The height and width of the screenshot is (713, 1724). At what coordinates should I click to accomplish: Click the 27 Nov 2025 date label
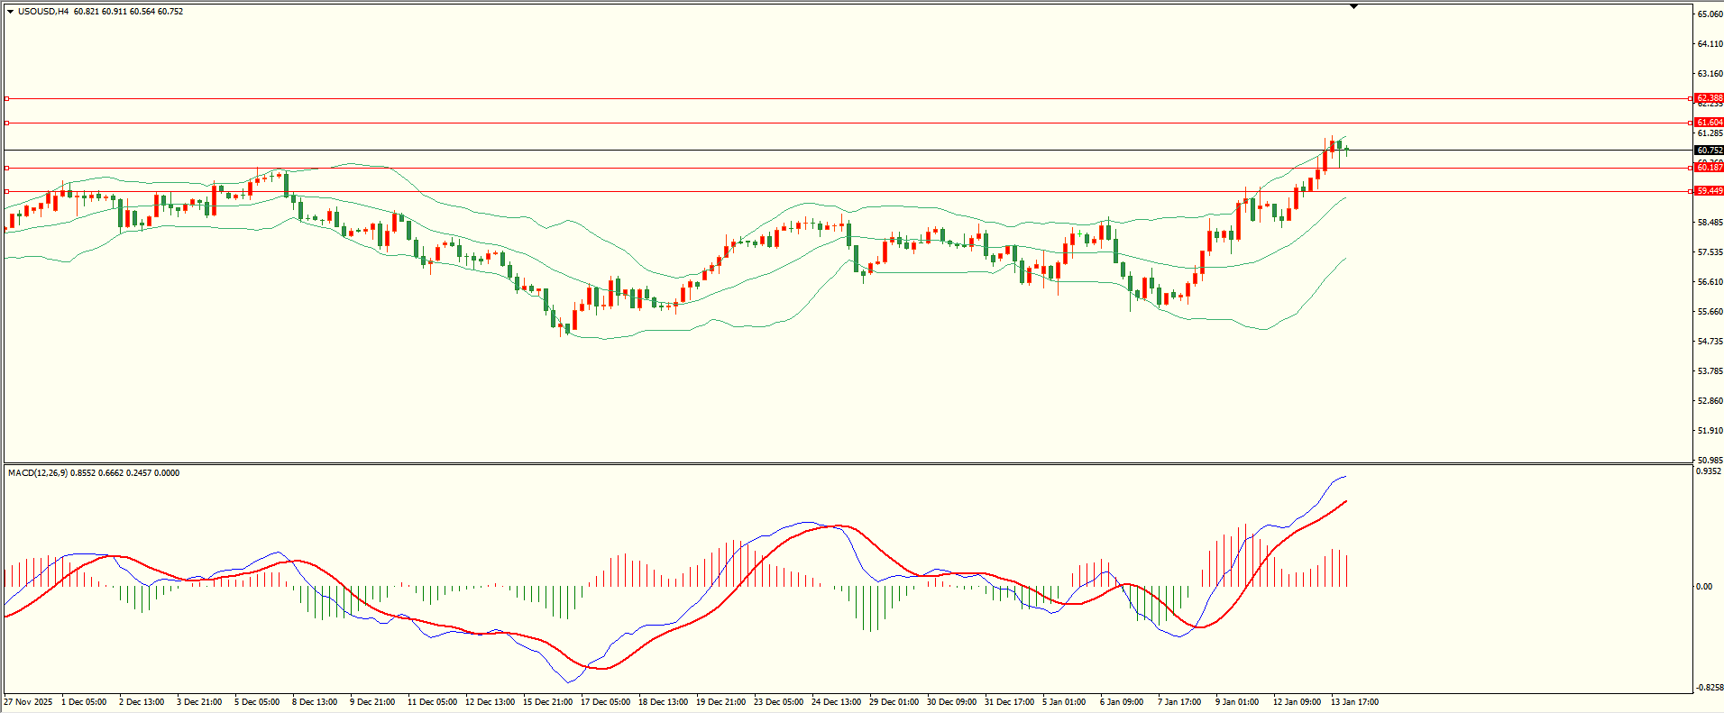pyautogui.click(x=28, y=701)
